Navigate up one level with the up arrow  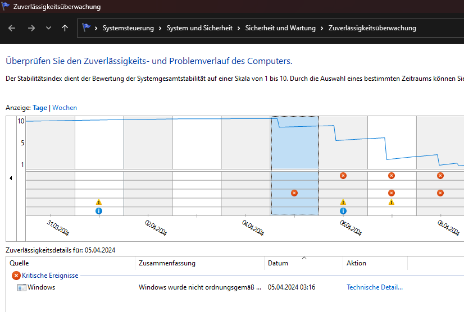coord(65,28)
